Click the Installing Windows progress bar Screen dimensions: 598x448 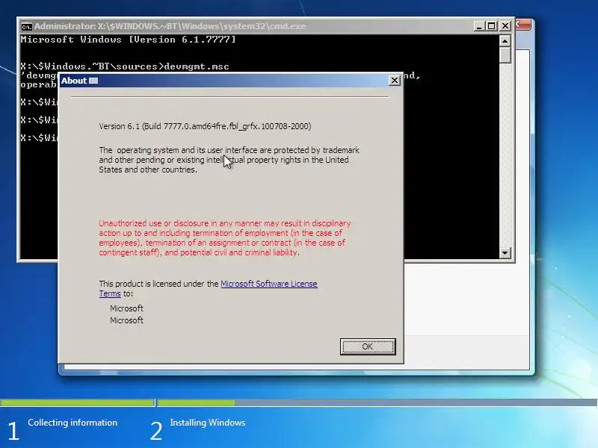[377, 402]
